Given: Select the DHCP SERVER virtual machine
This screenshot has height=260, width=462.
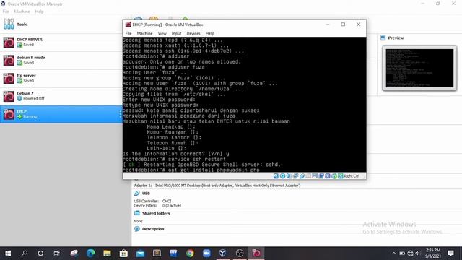Looking at the screenshot, I should point(61,42).
